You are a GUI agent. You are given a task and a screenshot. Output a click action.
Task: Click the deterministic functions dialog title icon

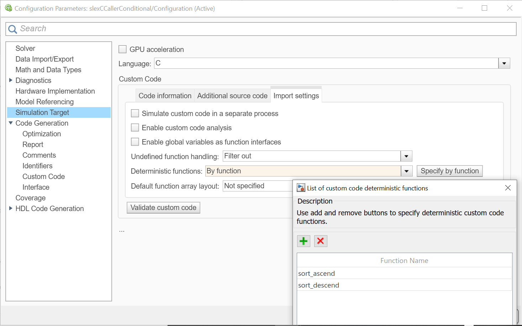pyautogui.click(x=301, y=188)
